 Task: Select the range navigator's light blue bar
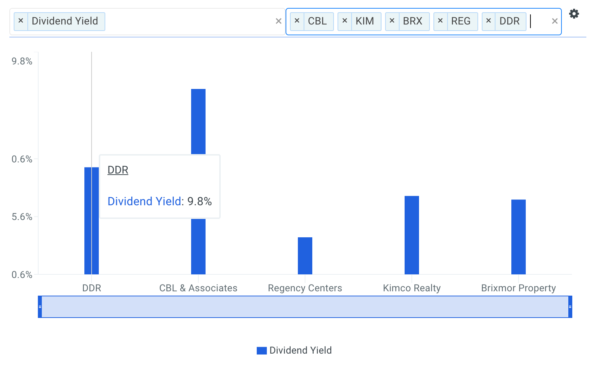click(305, 307)
